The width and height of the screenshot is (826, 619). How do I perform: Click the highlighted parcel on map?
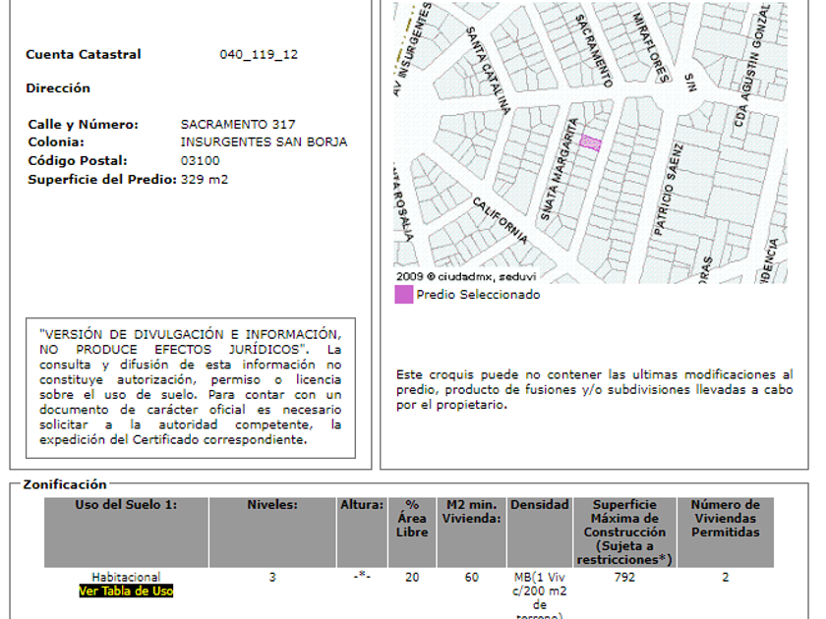(590, 142)
